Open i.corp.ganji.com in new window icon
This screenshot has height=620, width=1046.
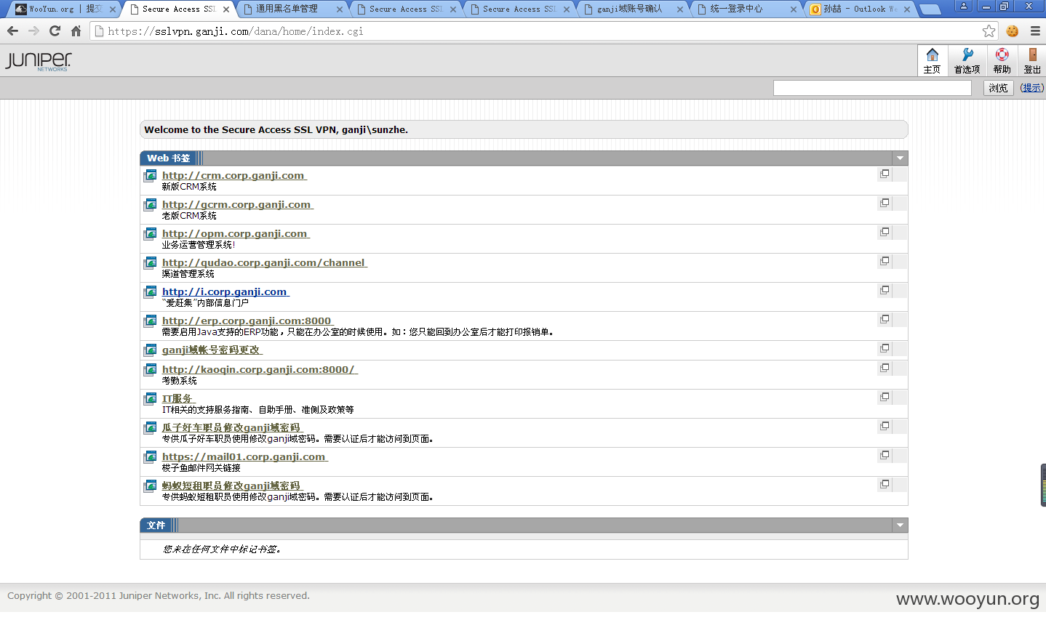click(885, 290)
